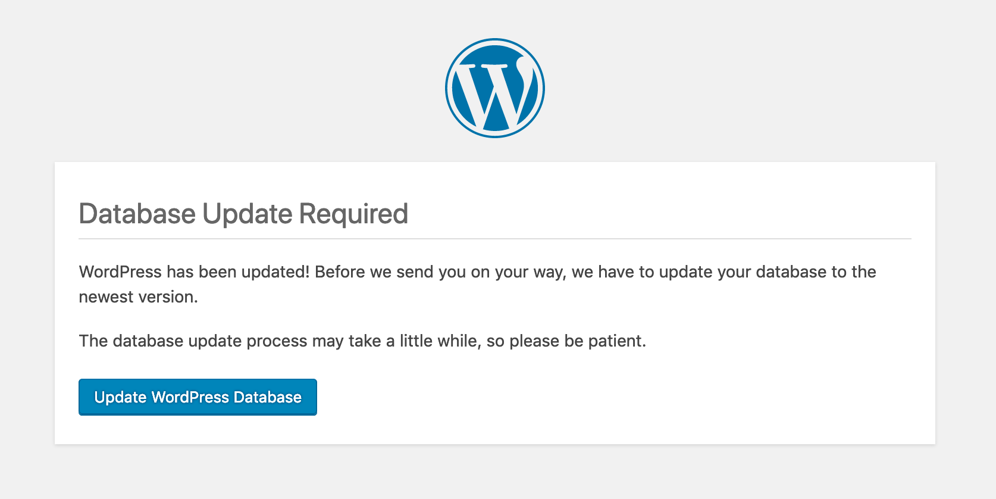Click the "Database Update Required" heading
Screen dimensions: 996x499
click(x=243, y=214)
